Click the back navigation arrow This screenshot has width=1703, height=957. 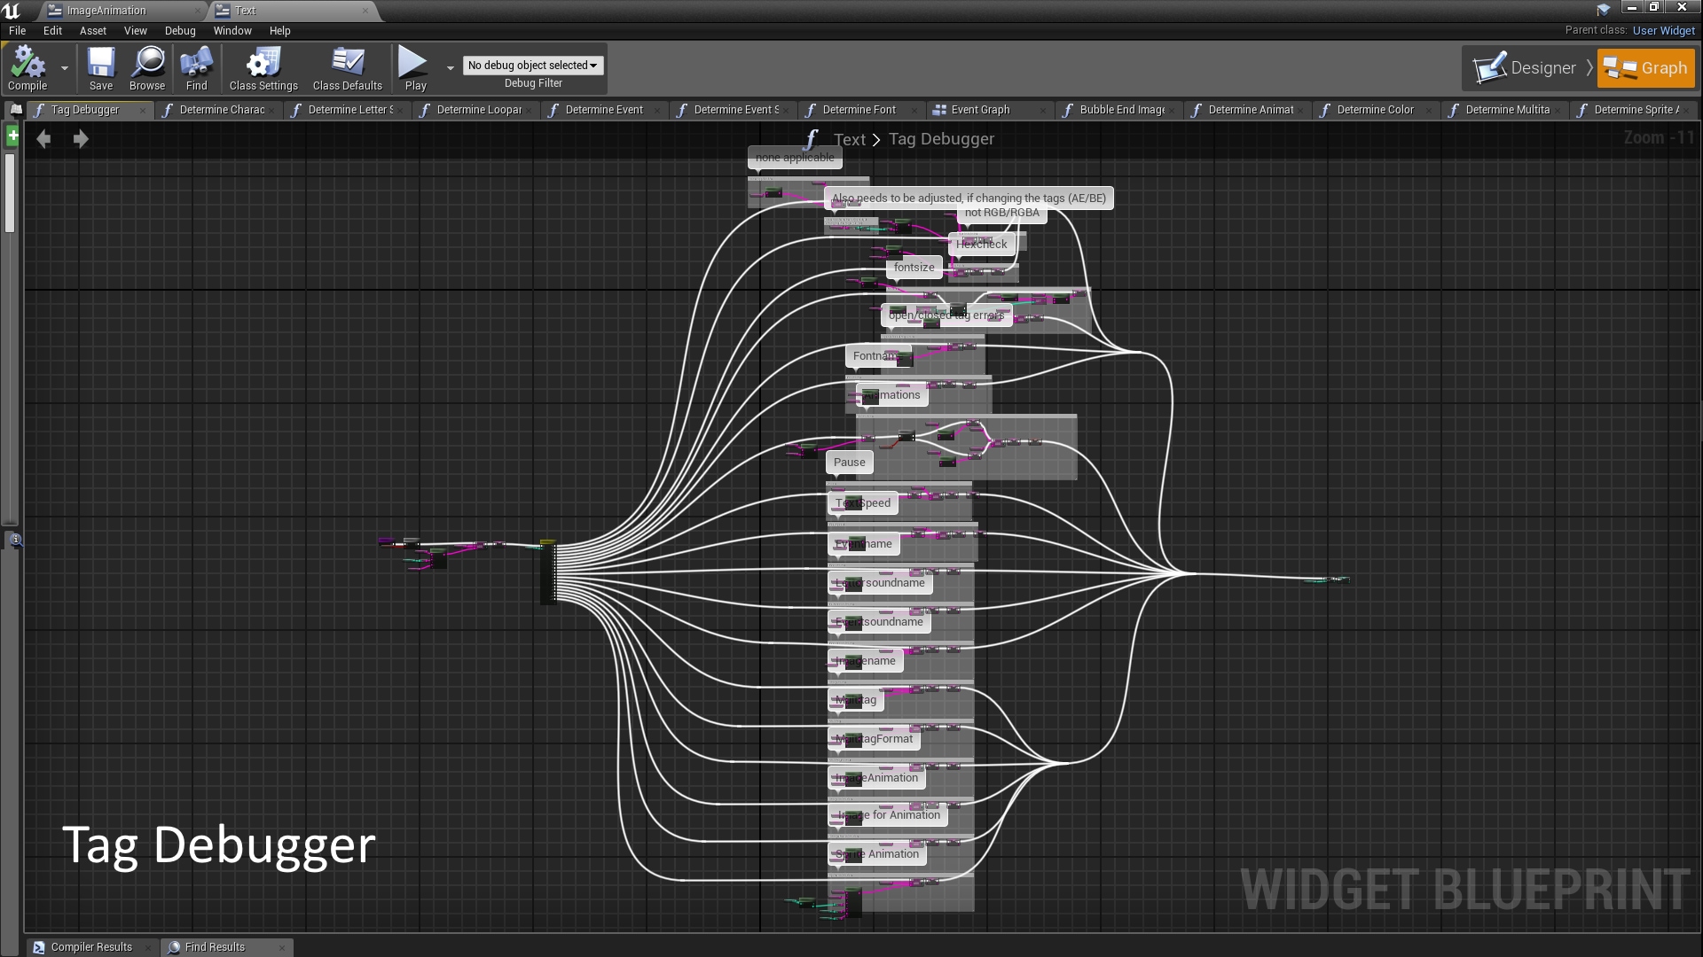tap(43, 139)
